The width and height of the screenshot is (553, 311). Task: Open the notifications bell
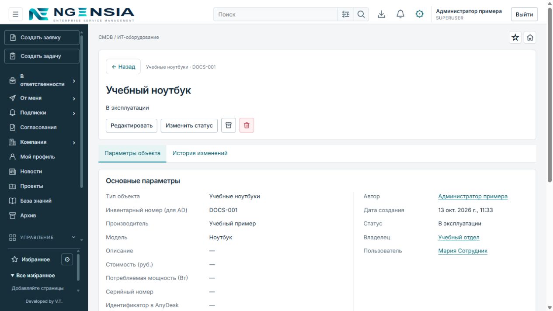pos(400,14)
